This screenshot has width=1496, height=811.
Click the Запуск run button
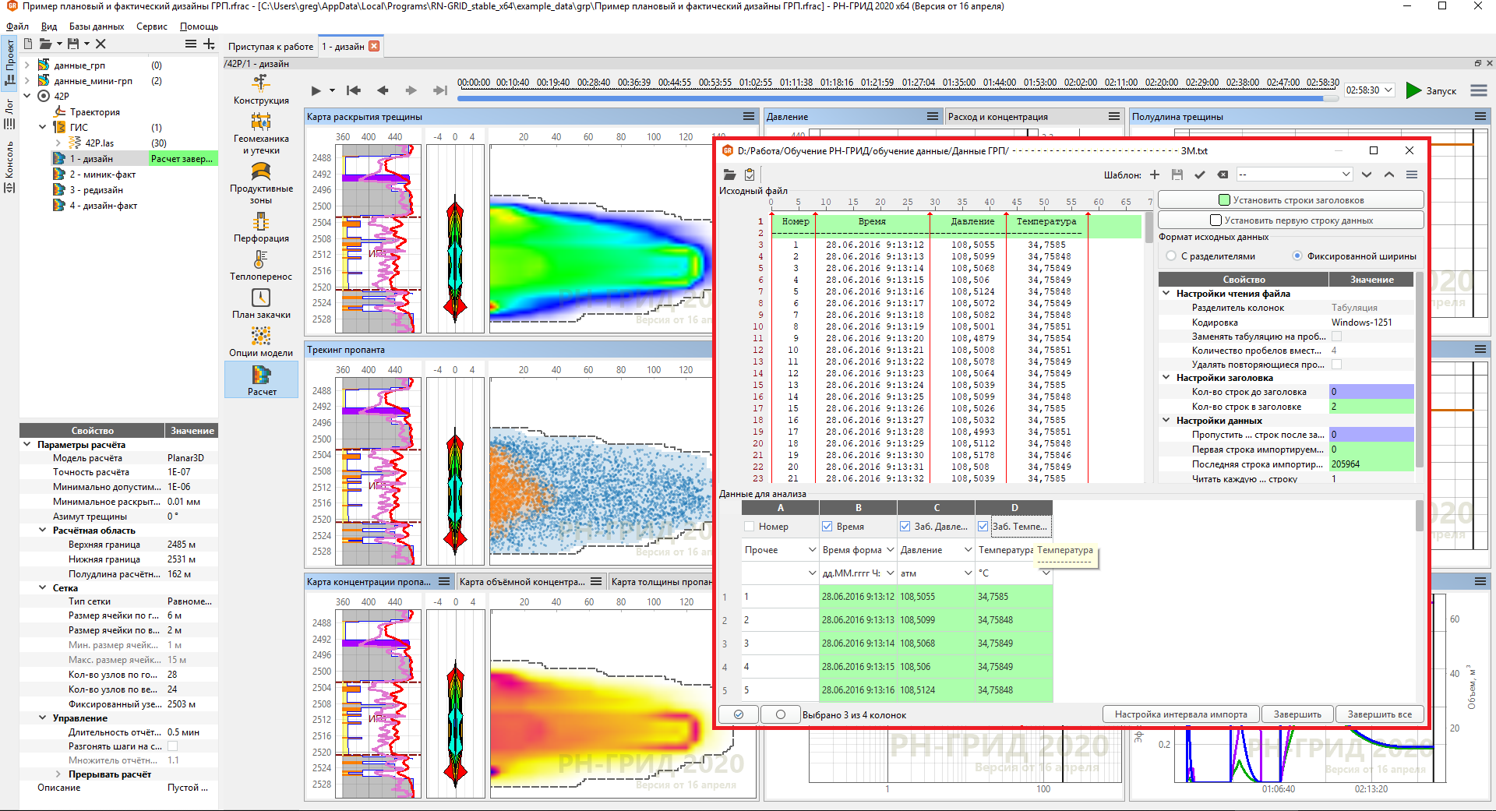pos(1431,90)
